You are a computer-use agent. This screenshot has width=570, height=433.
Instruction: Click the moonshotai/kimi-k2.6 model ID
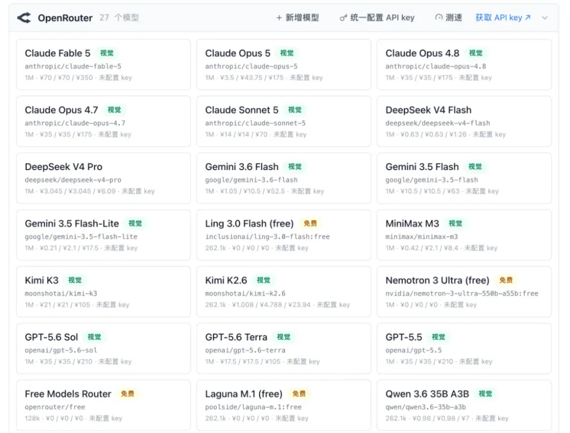click(x=245, y=293)
